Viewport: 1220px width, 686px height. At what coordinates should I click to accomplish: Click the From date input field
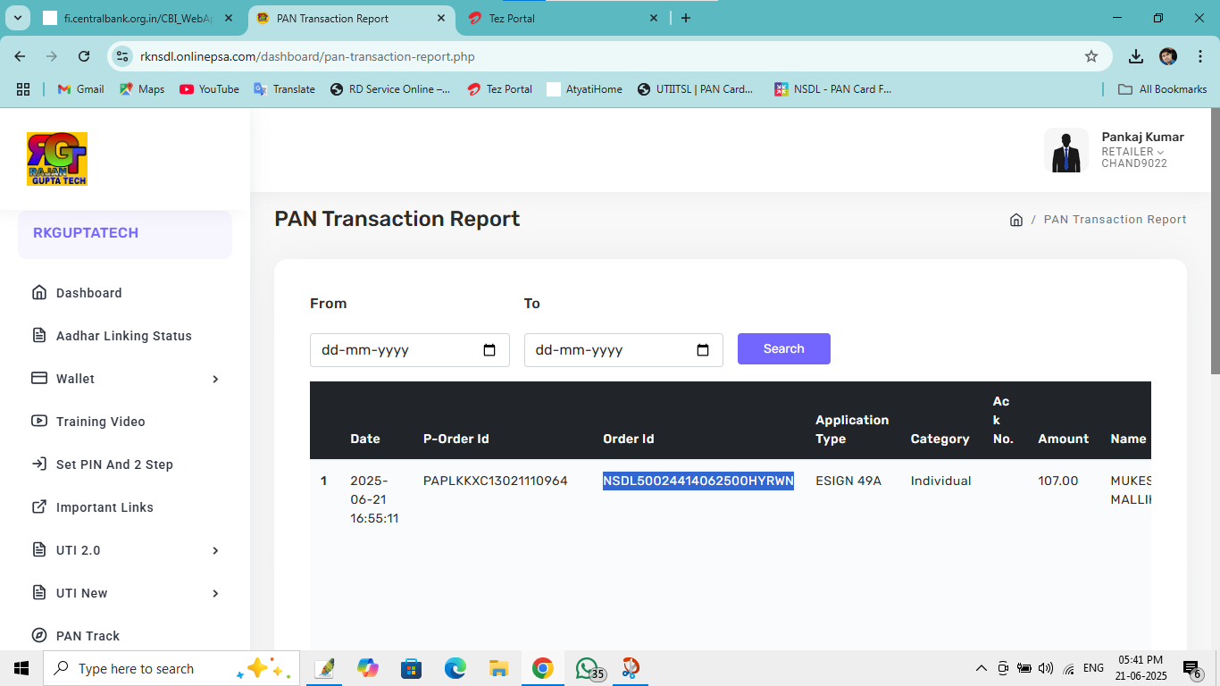coord(393,350)
